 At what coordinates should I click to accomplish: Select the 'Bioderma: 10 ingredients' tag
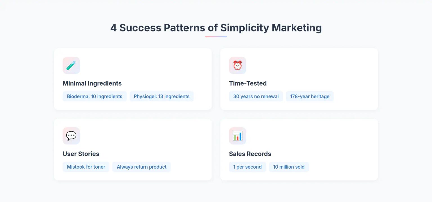click(94, 96)
